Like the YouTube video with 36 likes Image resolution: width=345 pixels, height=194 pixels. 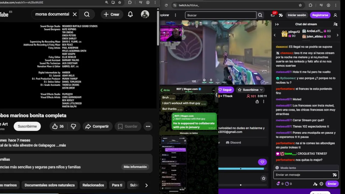coord(58,126)
